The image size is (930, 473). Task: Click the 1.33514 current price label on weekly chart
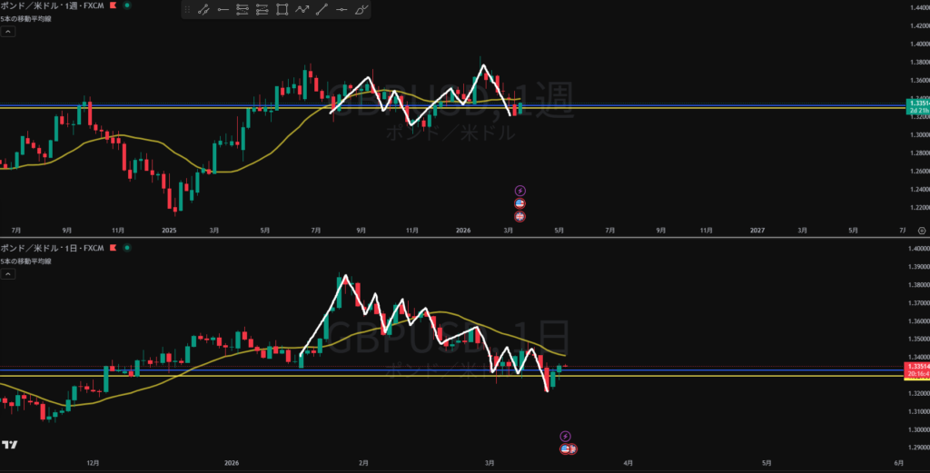click(918, 103)
